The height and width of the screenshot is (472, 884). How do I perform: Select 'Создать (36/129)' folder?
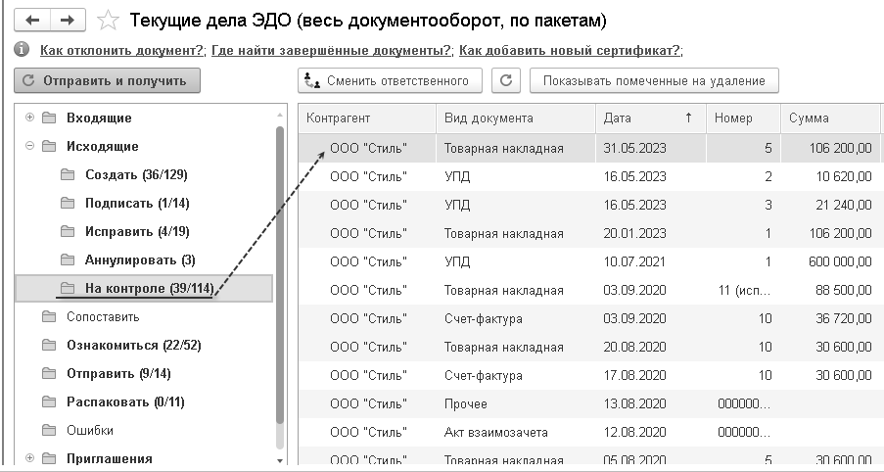[136, 174]
